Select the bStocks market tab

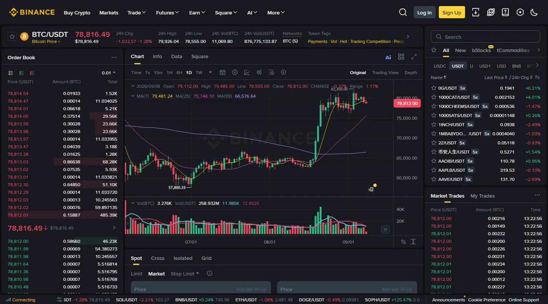481,50
